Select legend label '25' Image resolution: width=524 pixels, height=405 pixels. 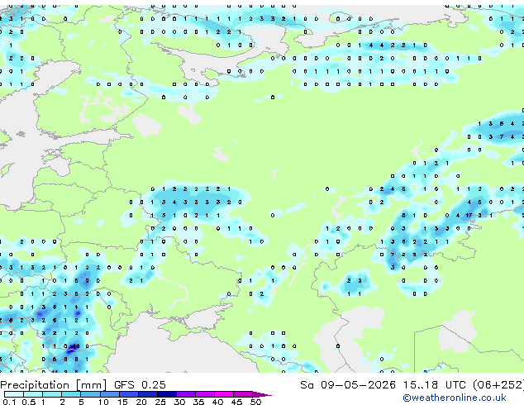tap(160, 402)
